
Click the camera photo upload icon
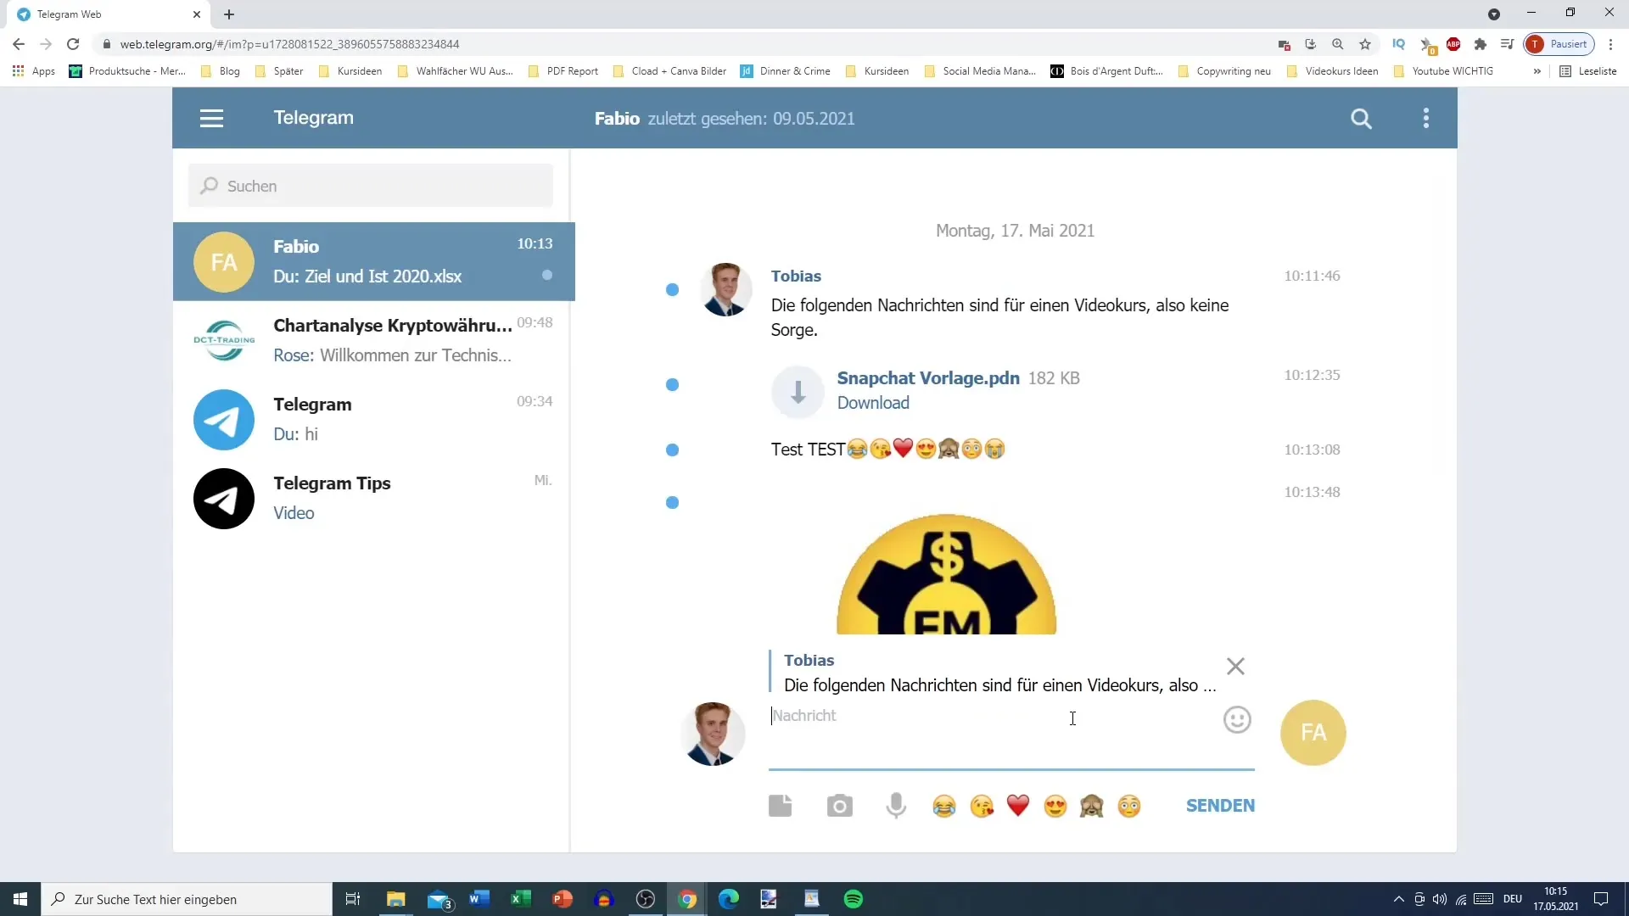point(839,806)
